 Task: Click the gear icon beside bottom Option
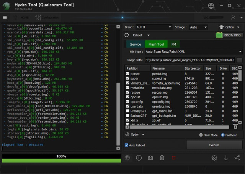127,134
